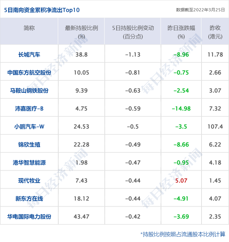This screenshot has height=242, width=229.
Task: Click closing price 2.66
Action: tap(215, 73)
